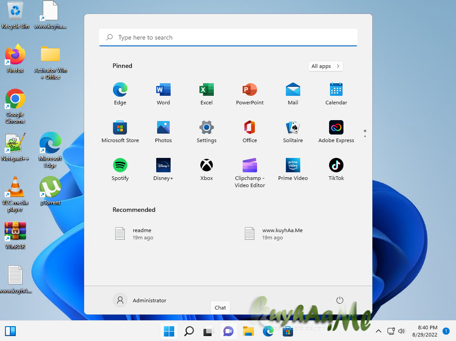Image resolution: width=456 pixels, height=341 pixels.
Task: Open Chat from the taskbar
Action: (228, 331)
